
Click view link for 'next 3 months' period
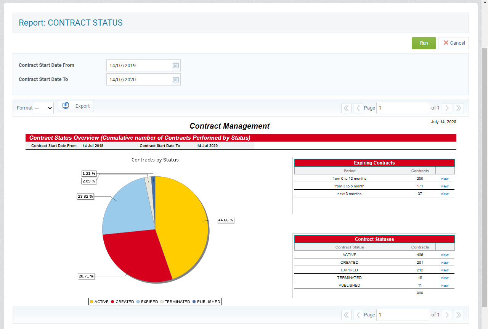(445, 194)
